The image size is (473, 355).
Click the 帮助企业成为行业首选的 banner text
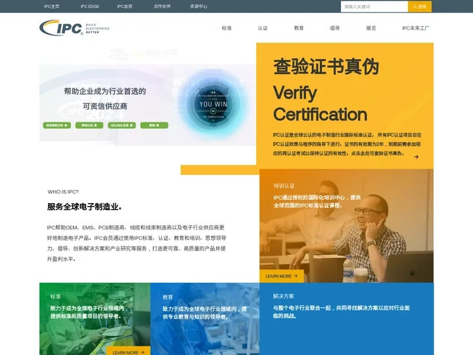point(105,91)
